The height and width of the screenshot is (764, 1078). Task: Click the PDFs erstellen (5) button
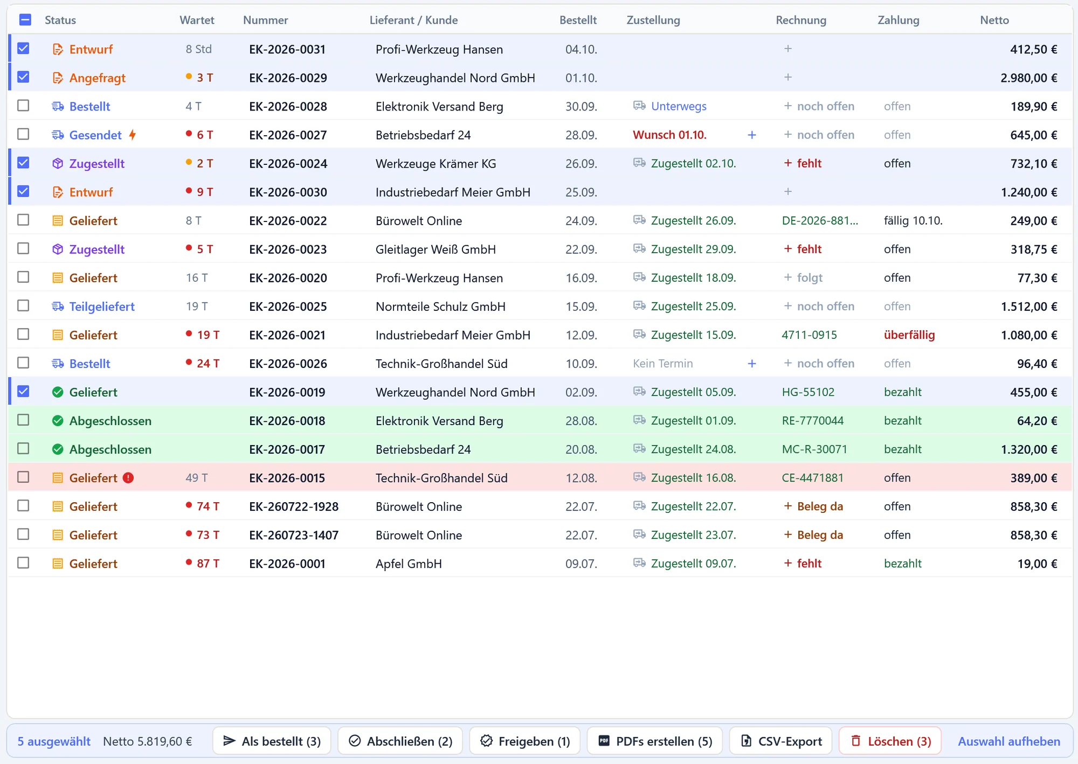click(x=655, y=741)
